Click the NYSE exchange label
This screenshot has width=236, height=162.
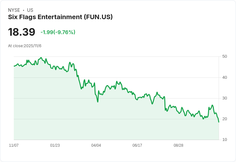14,10
